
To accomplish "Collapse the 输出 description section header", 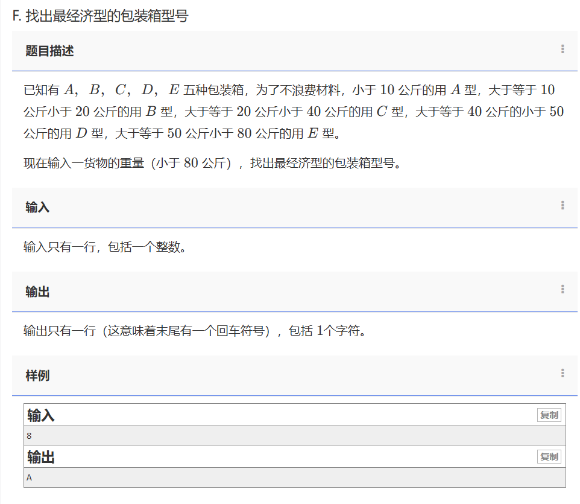I will 37,292.
